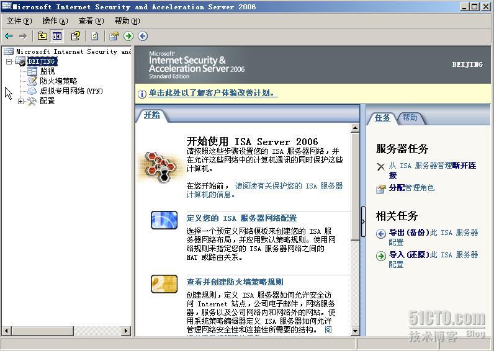Viewport: 494px width, 351px height.
Task: Click the green import arrow toolbar icon
Action: click(x=128, y=36)
